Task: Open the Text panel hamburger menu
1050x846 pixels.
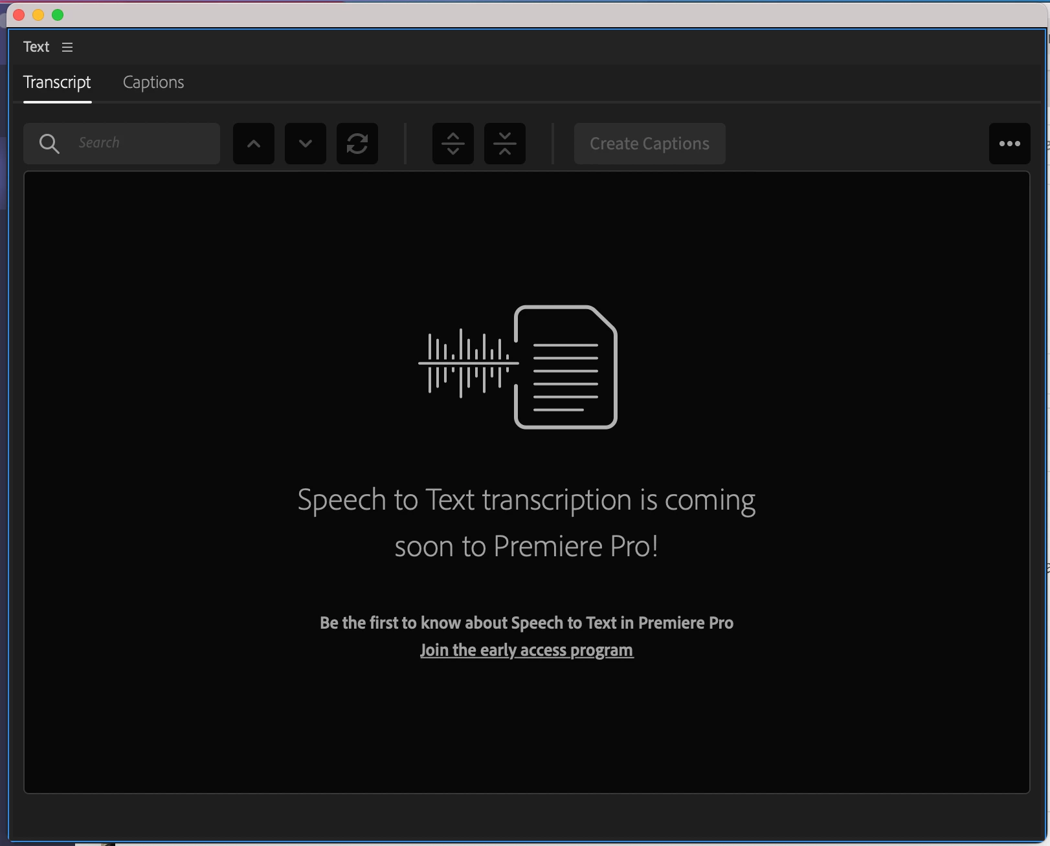Action: pos(67,47)
